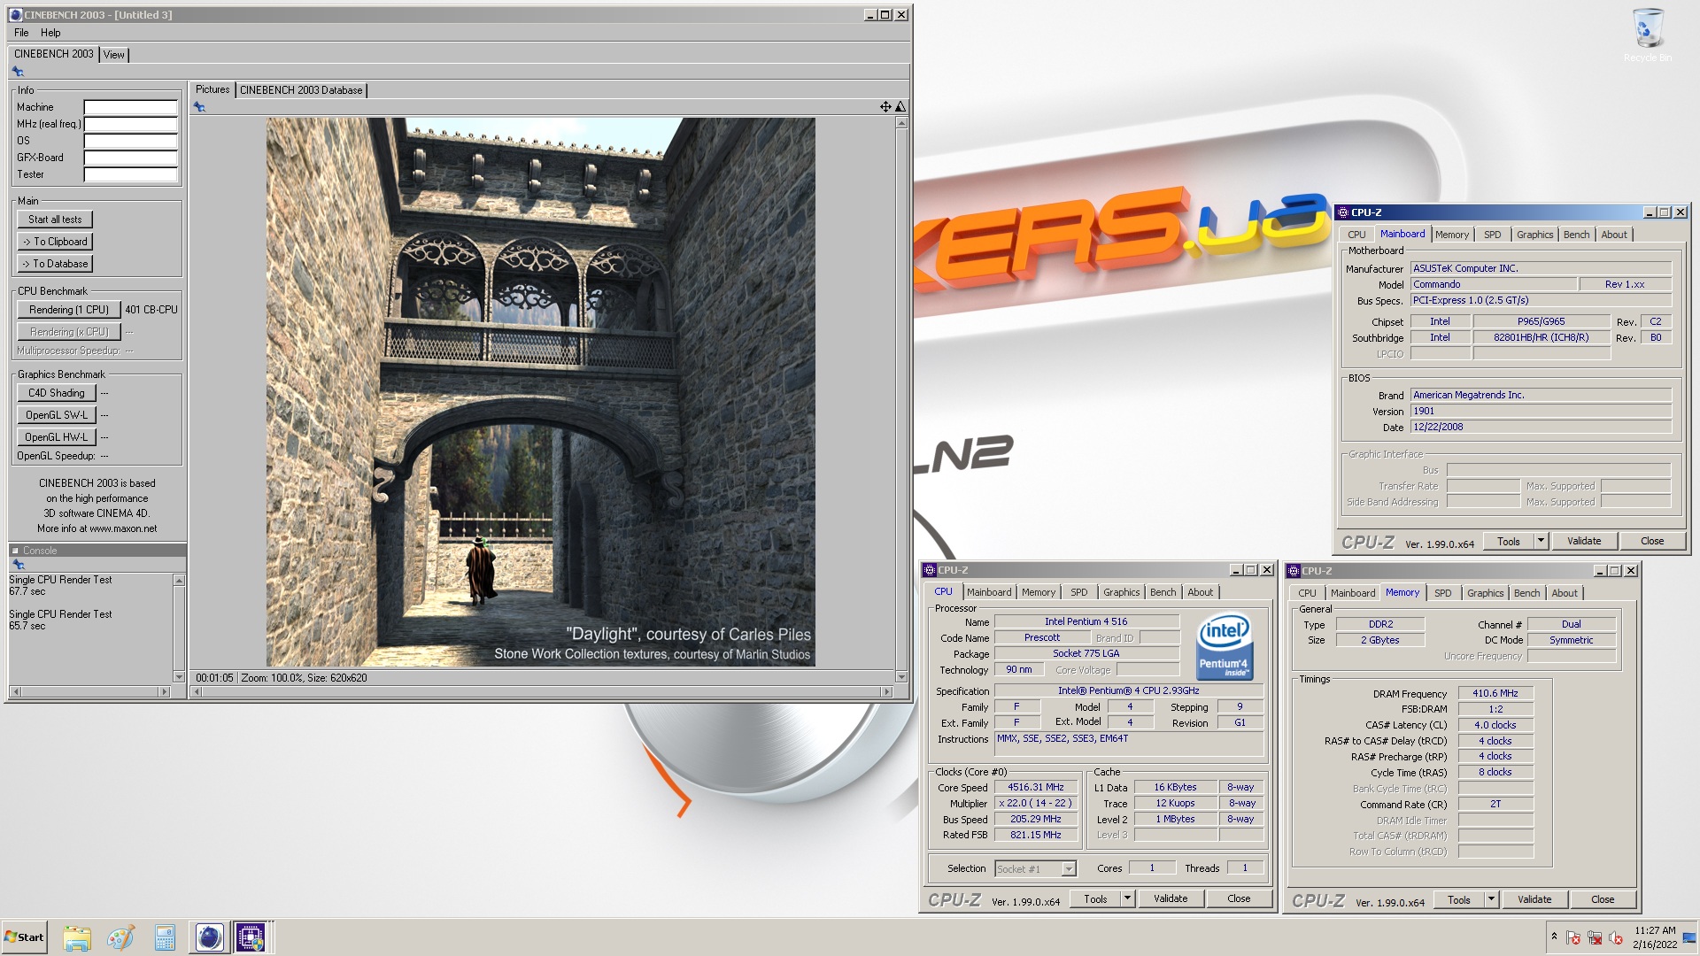Open the Socket #1 selection dropdown
This screenshot has width=1700, height=956.
pos(1069,869)
